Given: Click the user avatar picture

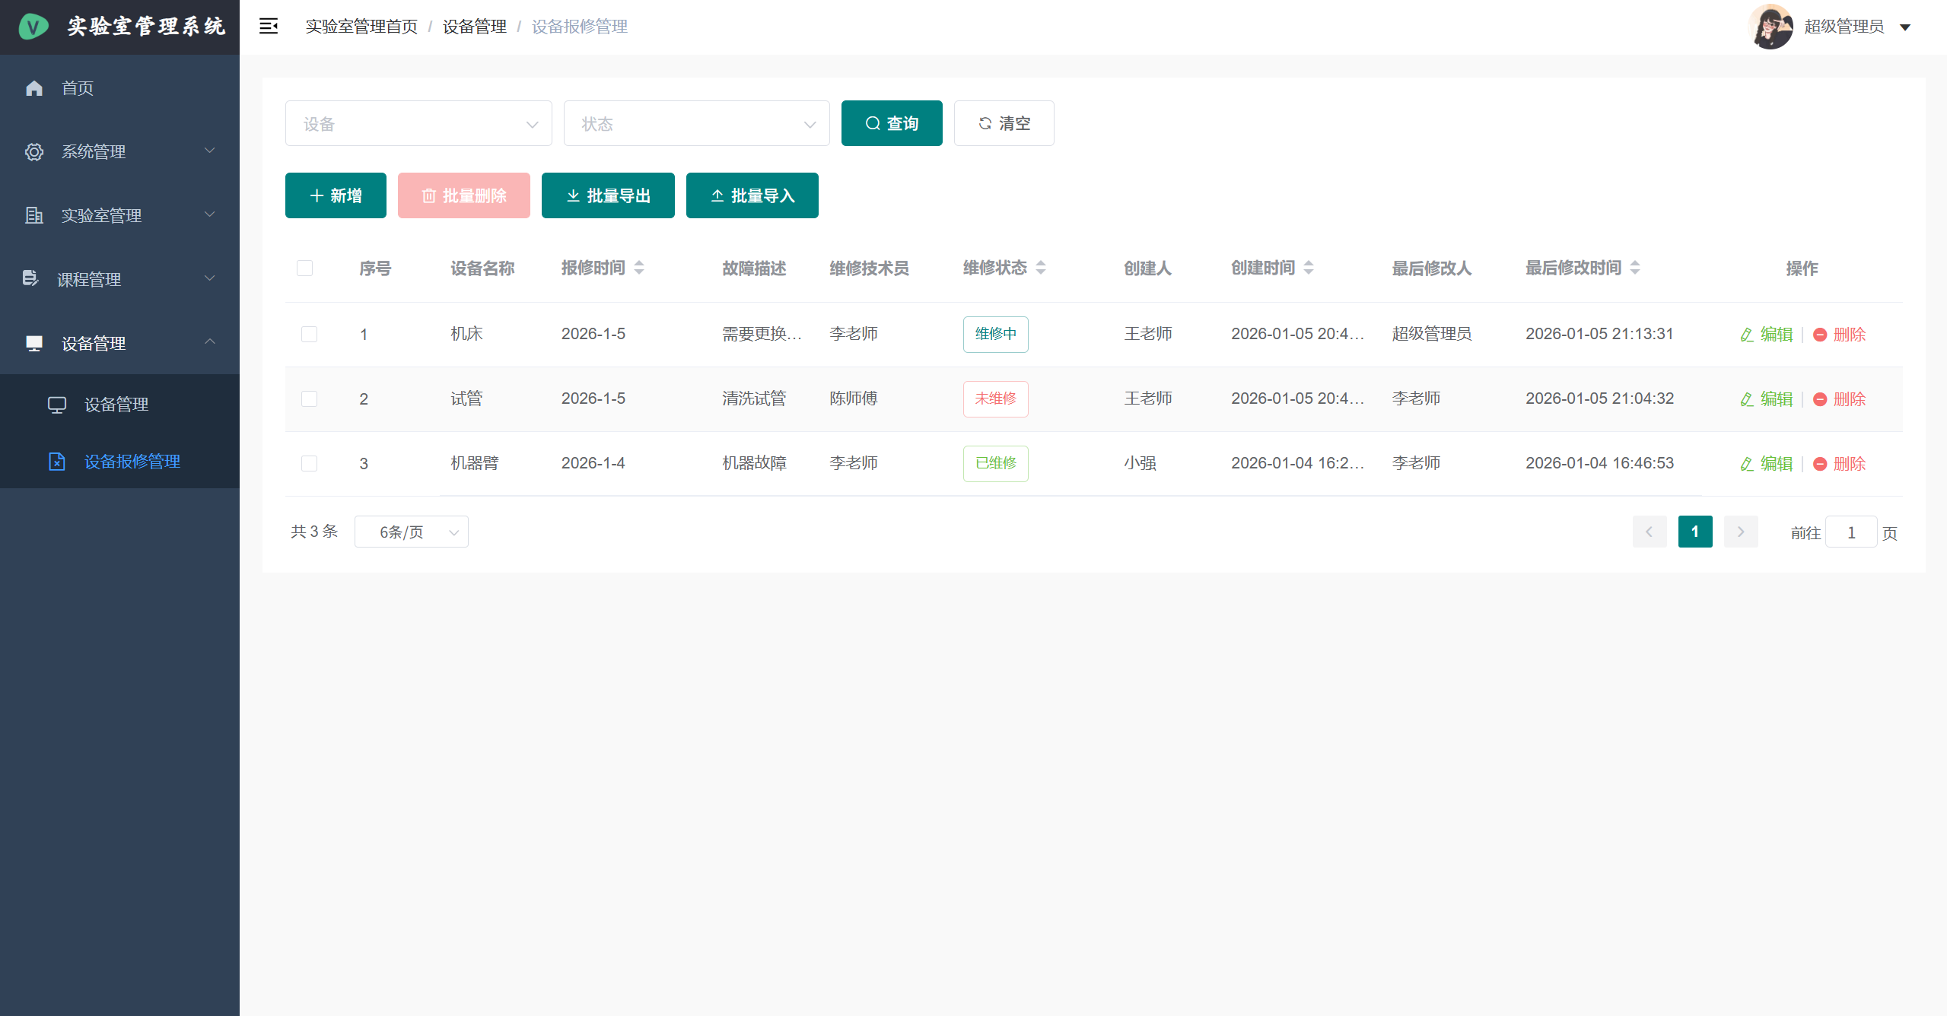Looking at the screenshot, I should (x=1770, y=27).
